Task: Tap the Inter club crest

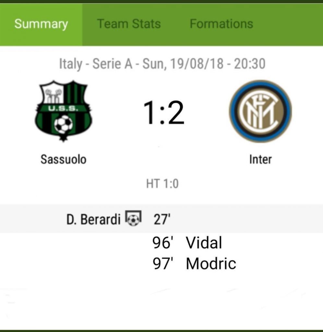Action: click(260, 111)
